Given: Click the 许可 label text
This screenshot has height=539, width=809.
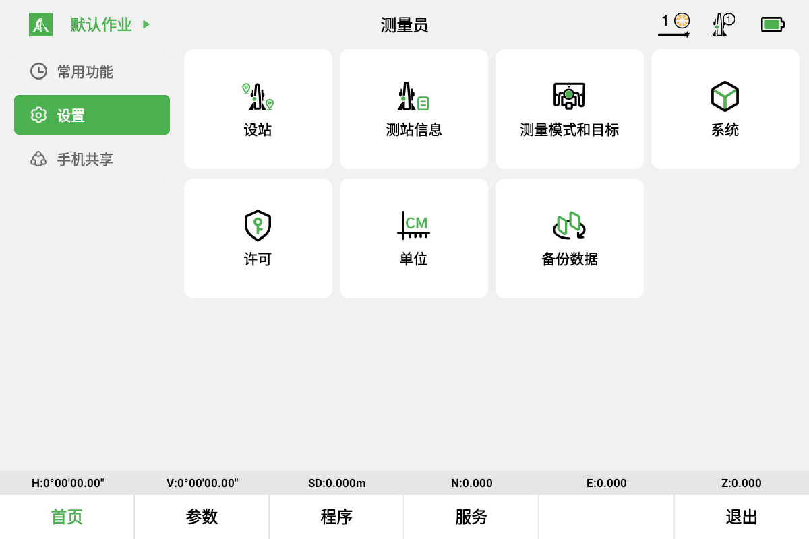Looking at the screenshot, I should coord(258,259).
